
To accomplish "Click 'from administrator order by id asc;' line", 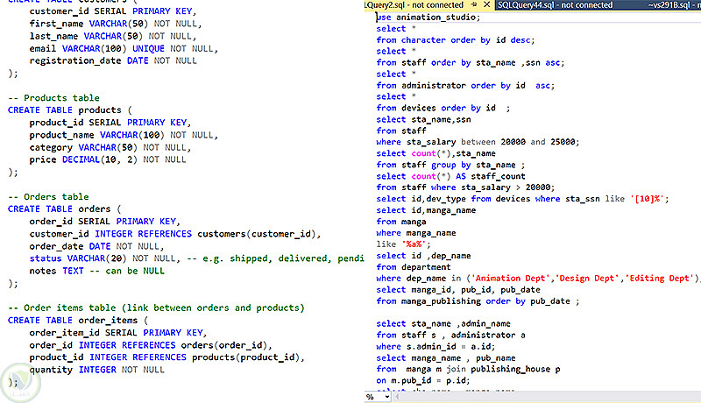I will tap(465, 85).
